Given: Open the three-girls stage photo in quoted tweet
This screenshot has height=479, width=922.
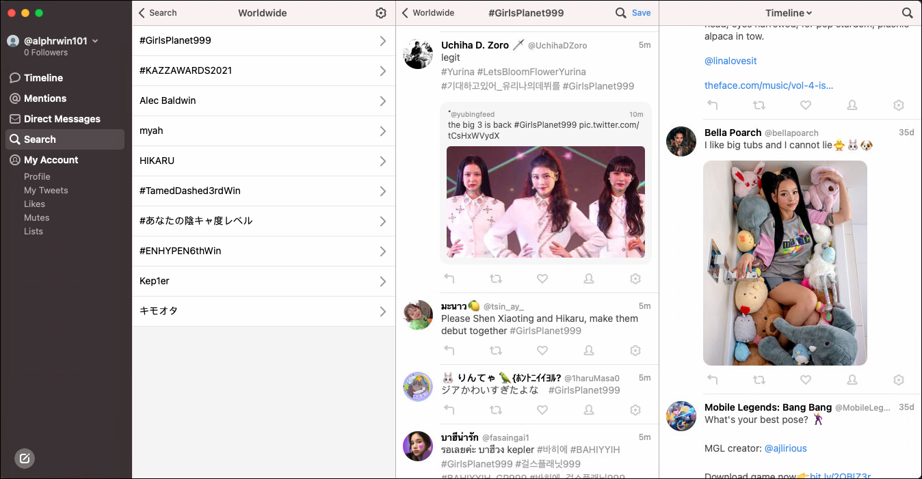Looking at the screenshot, I should click(545, 202).
